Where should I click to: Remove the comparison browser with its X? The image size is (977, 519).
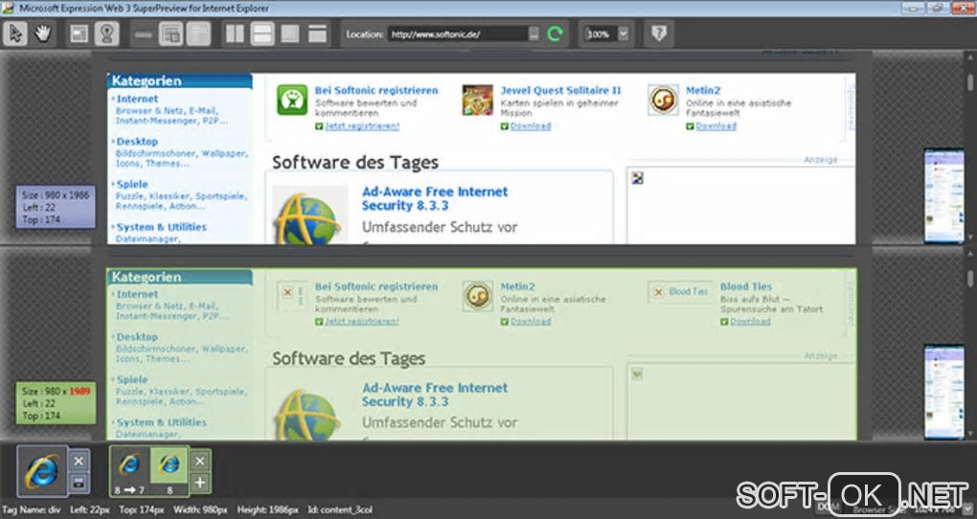click(x=199, y=461)
